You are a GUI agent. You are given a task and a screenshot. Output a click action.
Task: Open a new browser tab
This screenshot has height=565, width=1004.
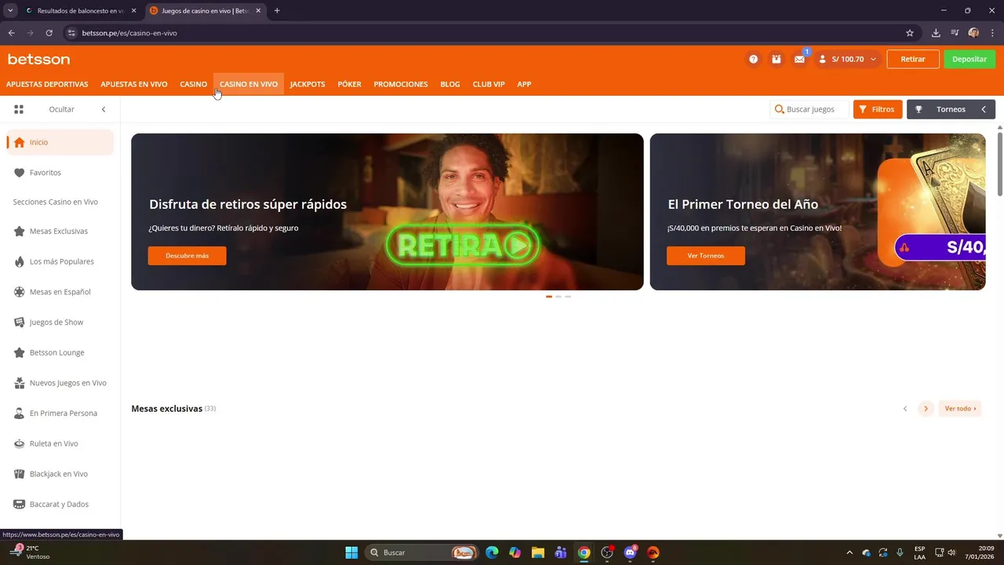(277, 11)
